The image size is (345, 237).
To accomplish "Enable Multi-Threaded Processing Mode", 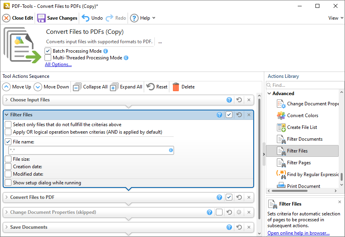I will [x=48, y=58].
